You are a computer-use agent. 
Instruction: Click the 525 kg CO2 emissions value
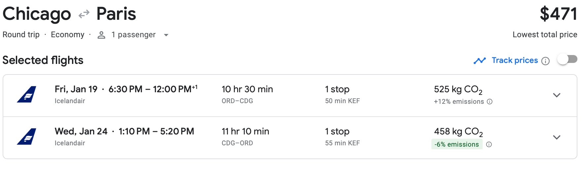[x=458, y=90]
